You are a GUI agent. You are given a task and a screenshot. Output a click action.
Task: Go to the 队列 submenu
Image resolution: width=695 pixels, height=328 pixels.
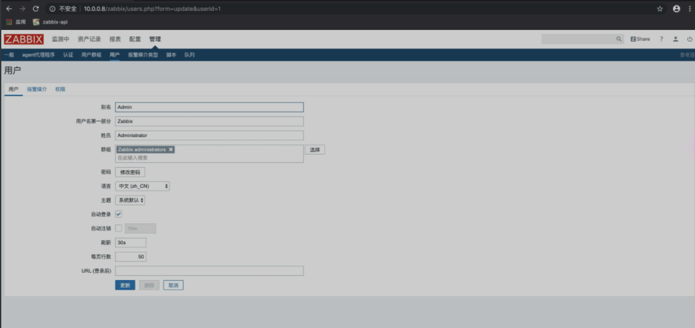(x=190, y=55)
